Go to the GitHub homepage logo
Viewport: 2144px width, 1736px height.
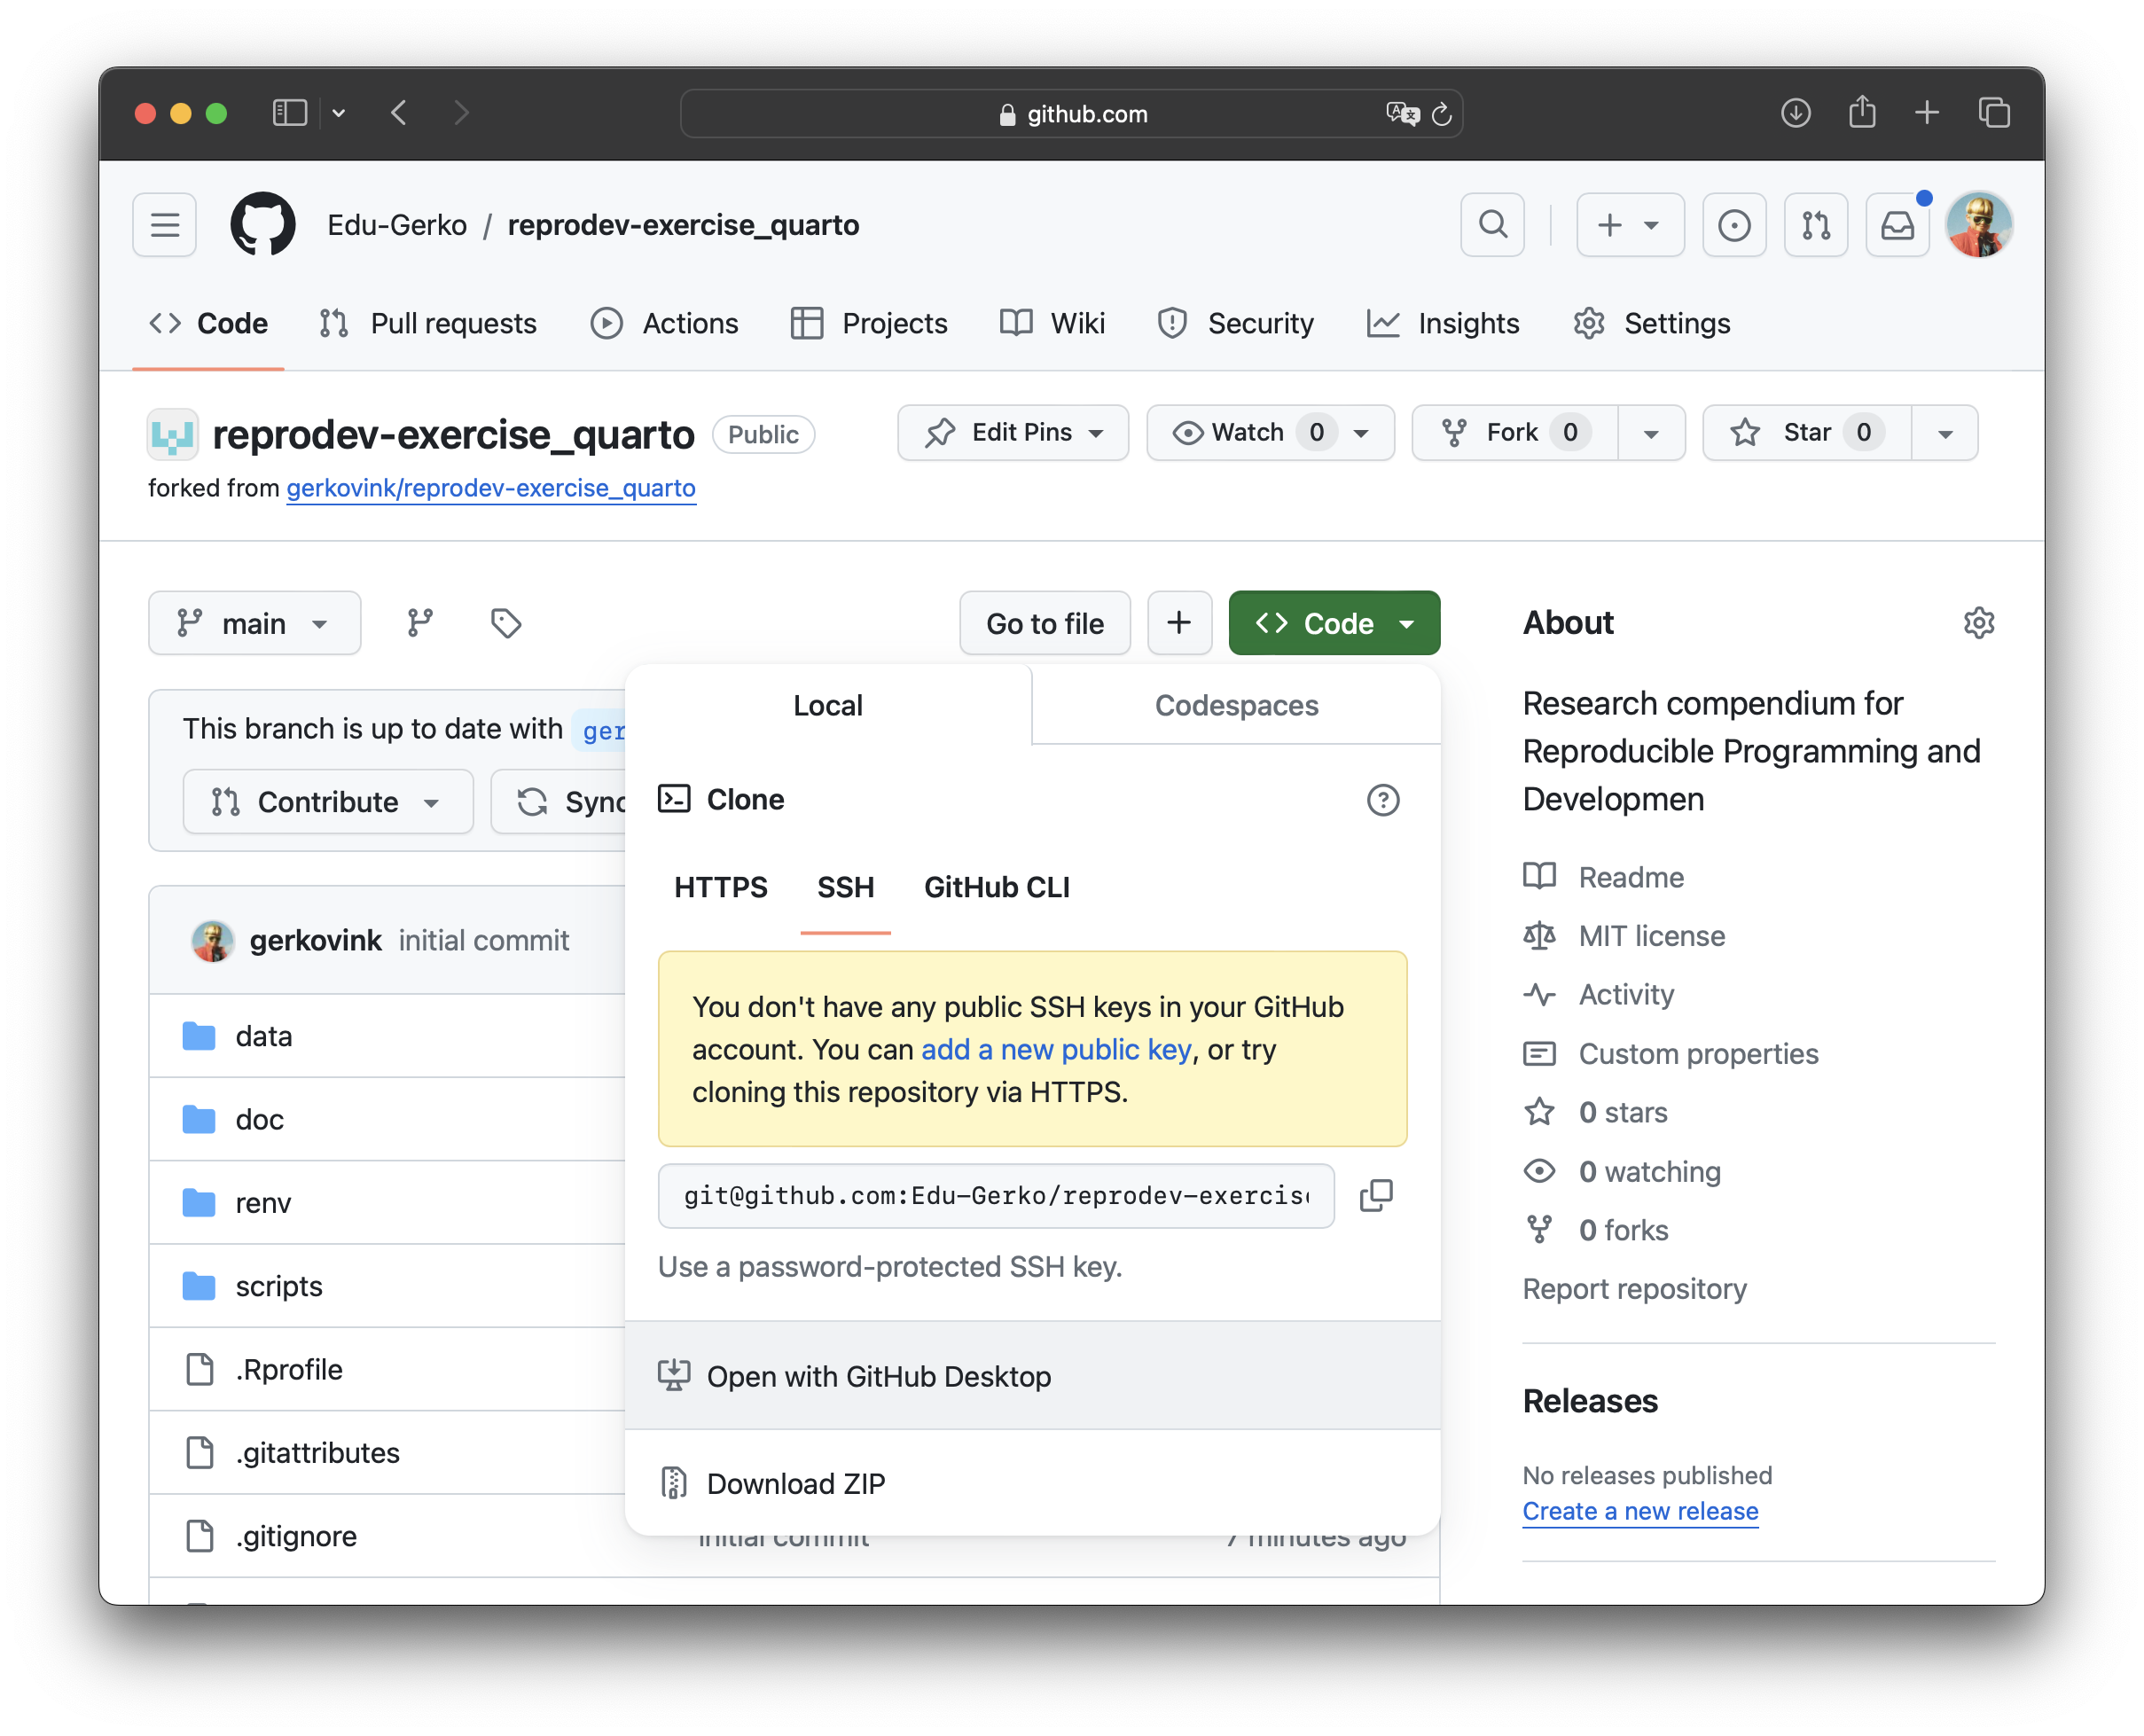click(263, 225)
